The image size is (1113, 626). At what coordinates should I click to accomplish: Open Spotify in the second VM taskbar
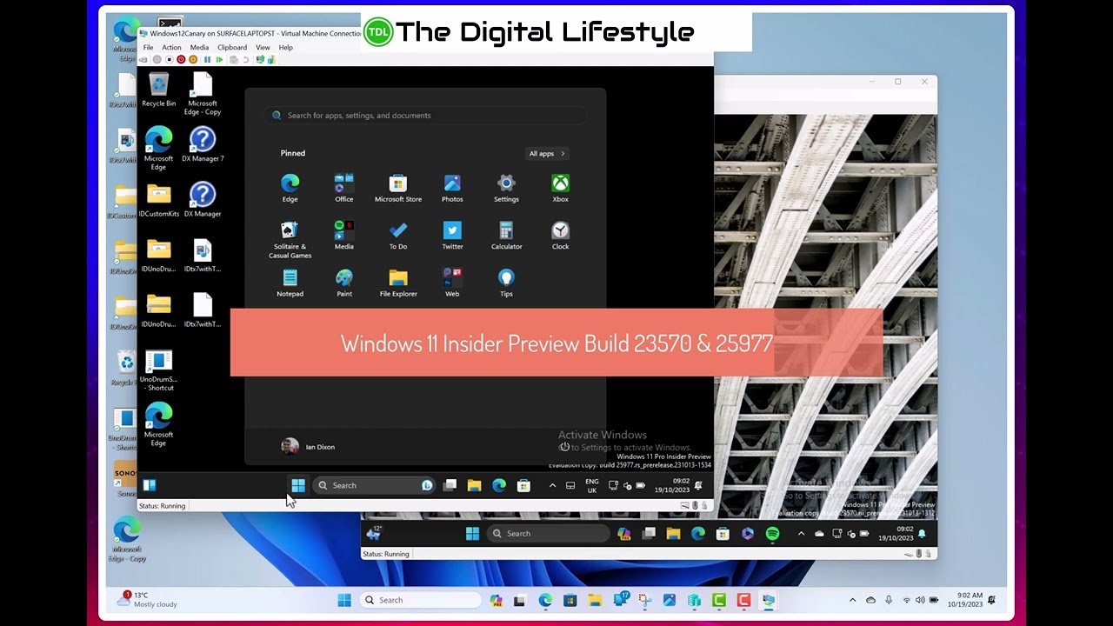click(772, 534)
